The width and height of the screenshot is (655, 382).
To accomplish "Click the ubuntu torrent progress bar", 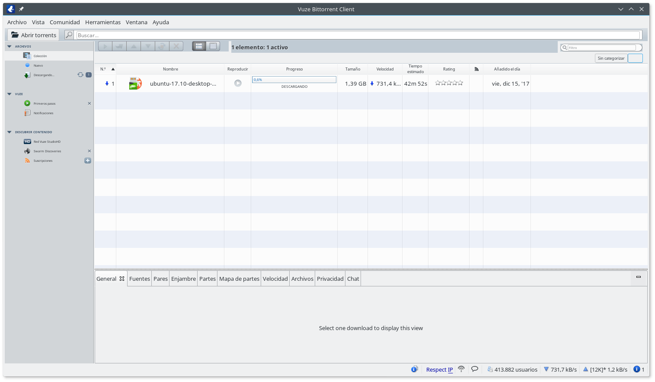I will pyautogui.click(x=294, y=80).
